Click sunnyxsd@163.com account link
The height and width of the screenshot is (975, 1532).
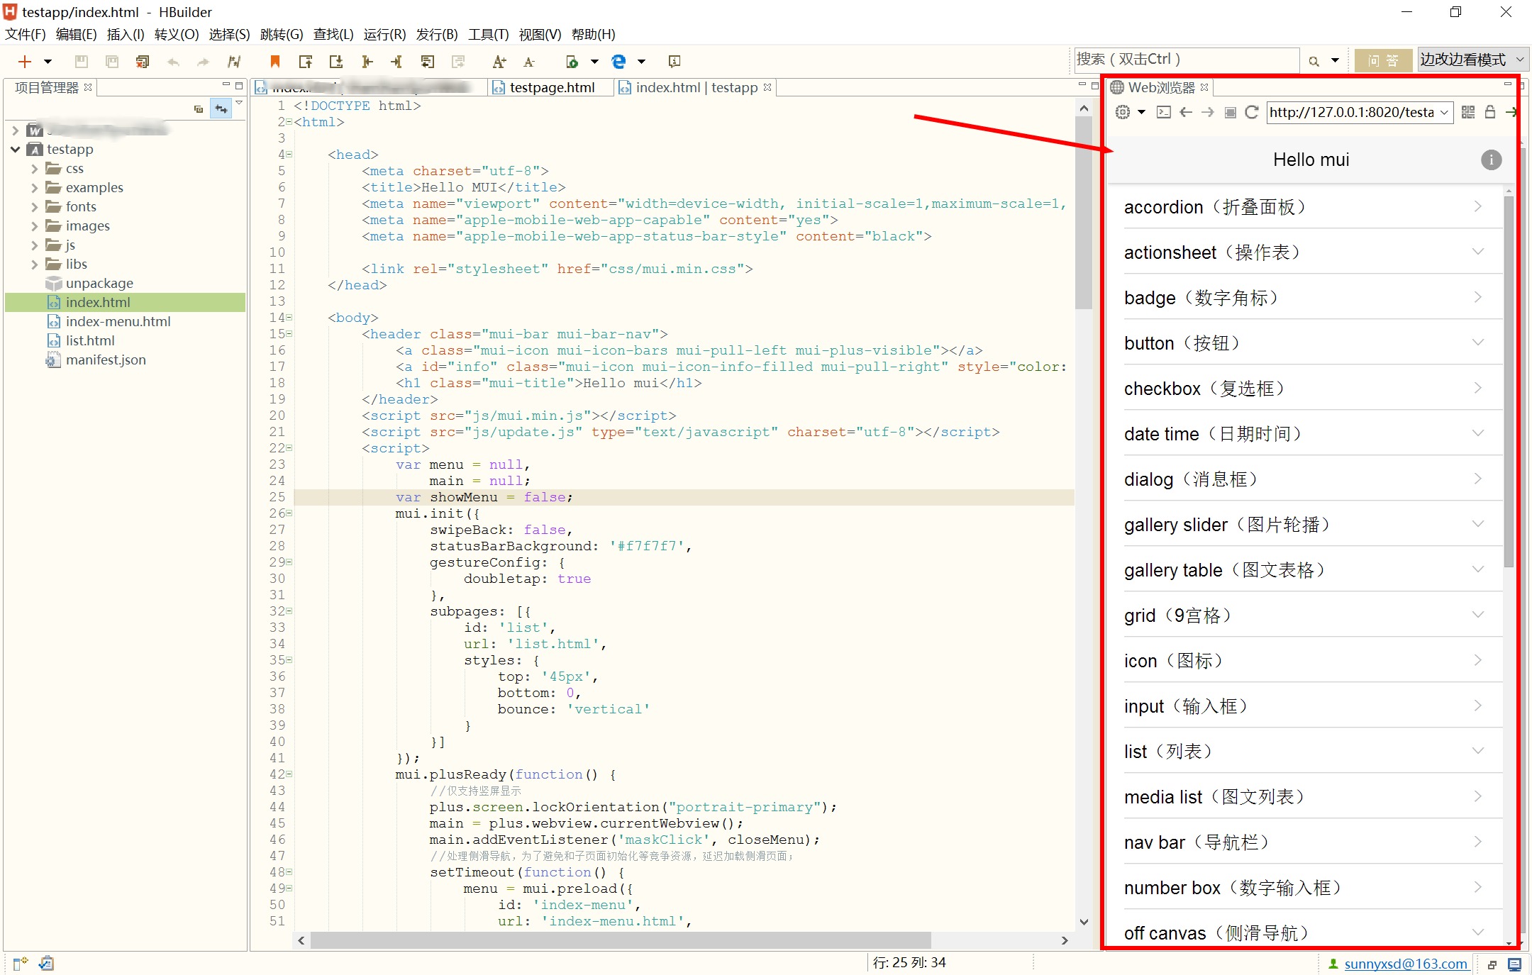click(x=1406, y=964)
